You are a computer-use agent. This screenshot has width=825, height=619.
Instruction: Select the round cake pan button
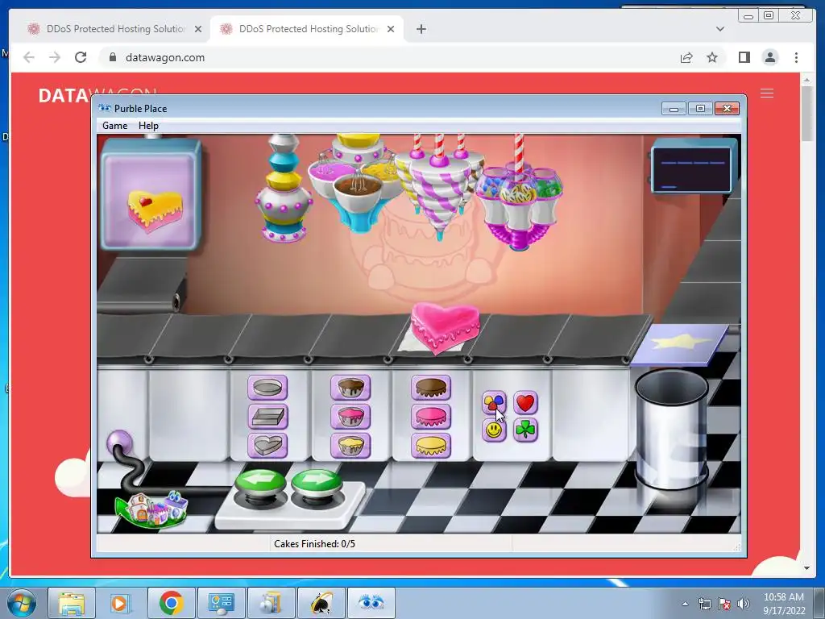267,388
